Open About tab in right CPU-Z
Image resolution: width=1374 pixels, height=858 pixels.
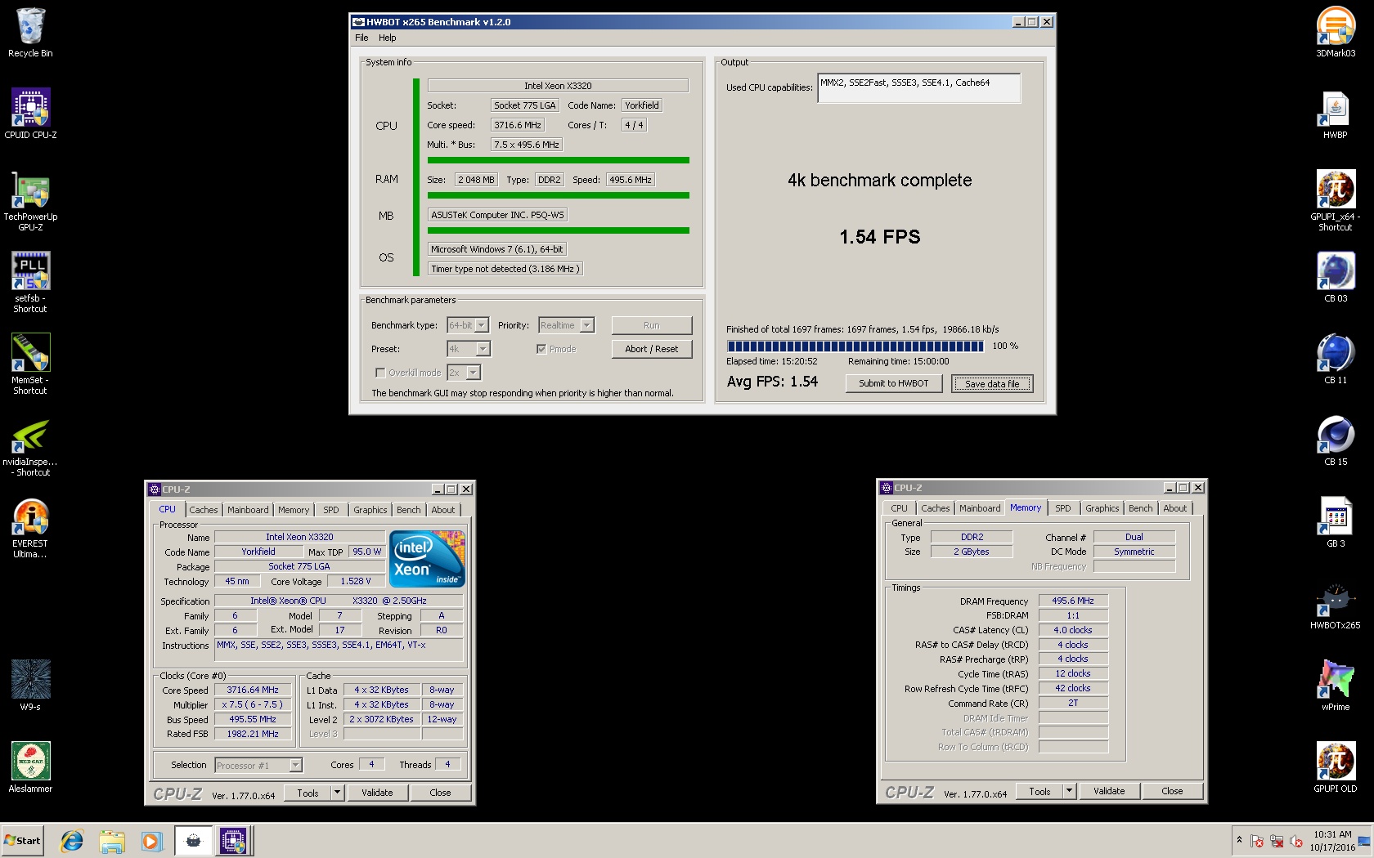[1175, 508]
